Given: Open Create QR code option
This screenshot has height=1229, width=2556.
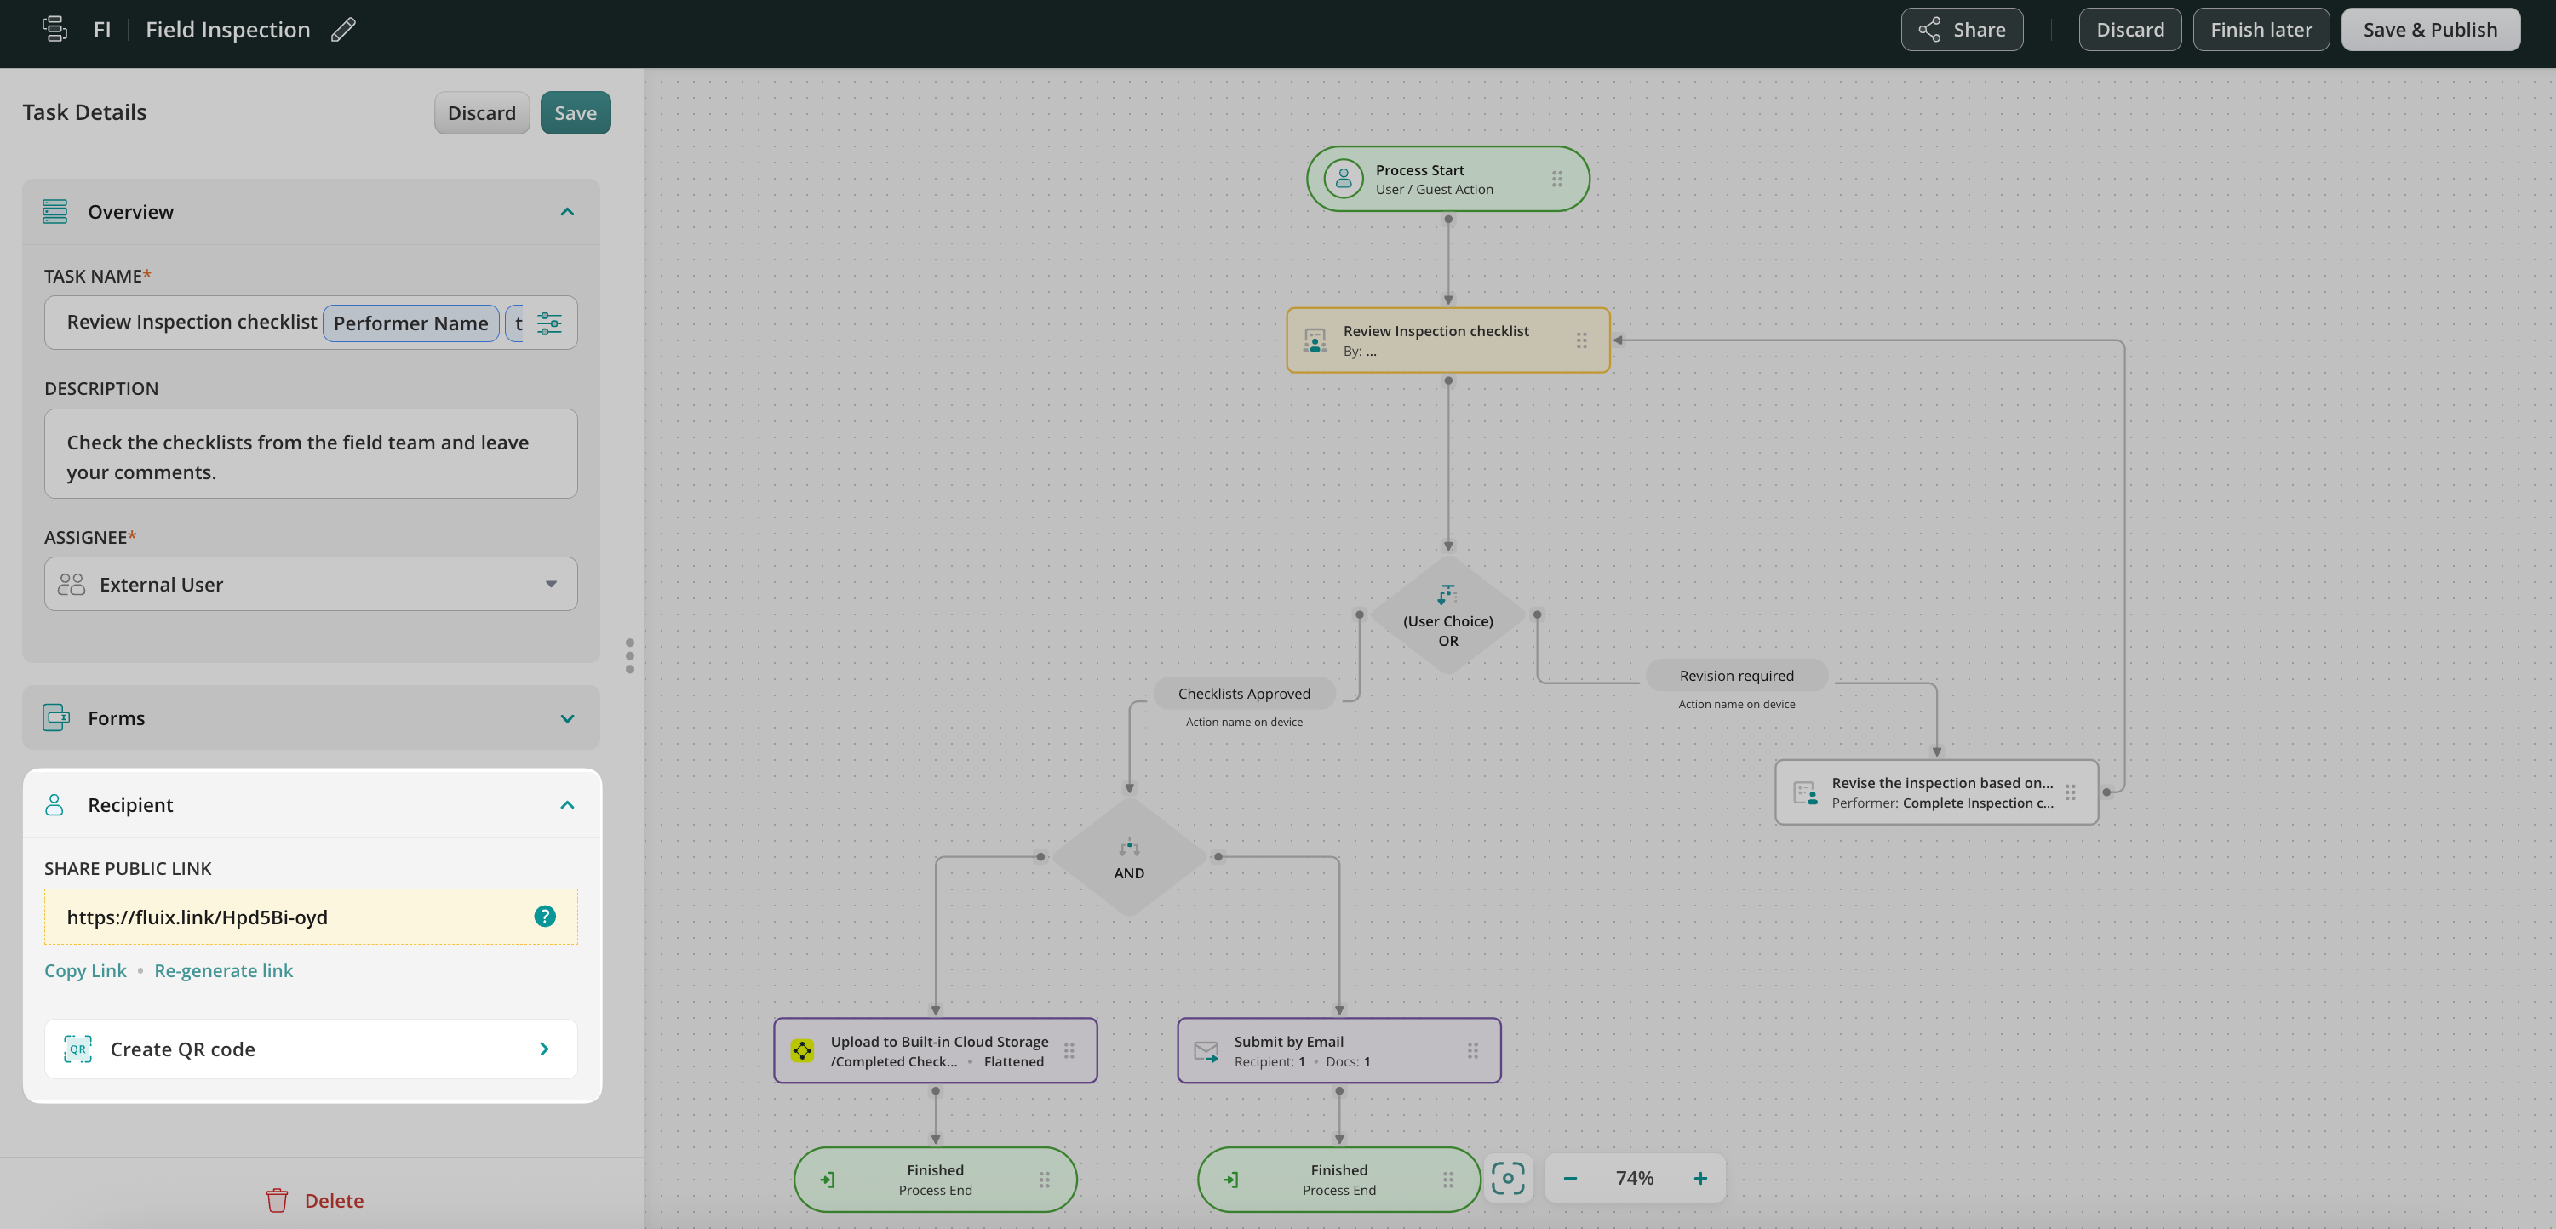Looking at the screenshot, I should tap(311, 1049).
